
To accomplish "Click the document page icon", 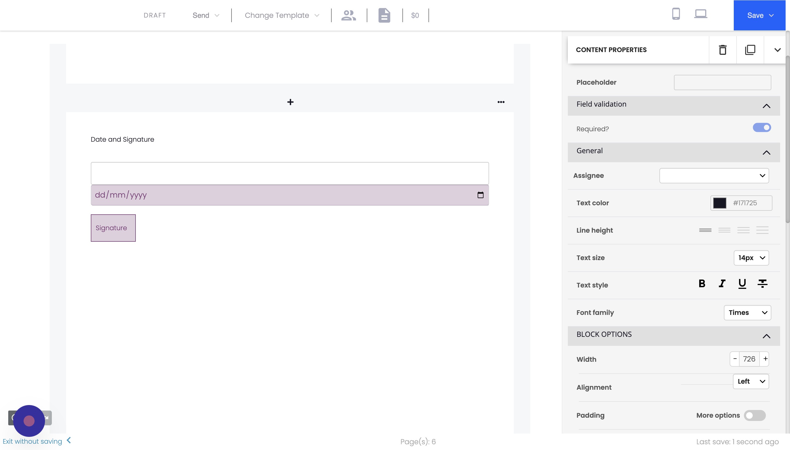I will click(384, 15).
